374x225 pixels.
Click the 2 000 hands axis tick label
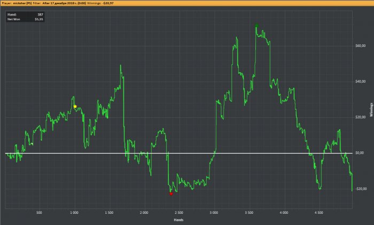[144, 213]
